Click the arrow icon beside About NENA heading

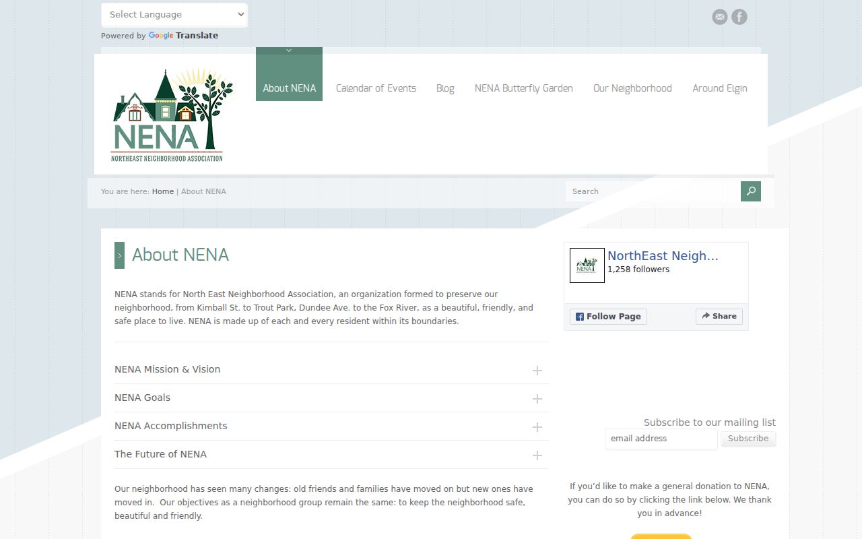point(119,255)
